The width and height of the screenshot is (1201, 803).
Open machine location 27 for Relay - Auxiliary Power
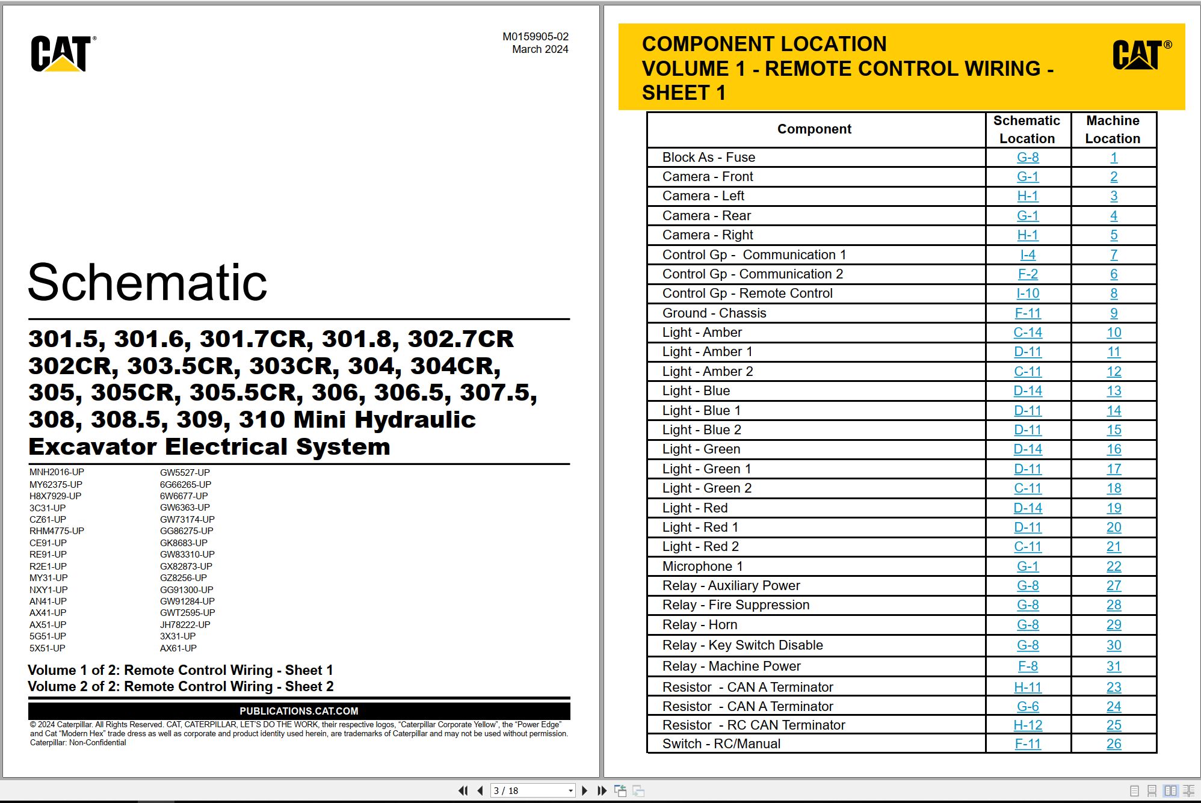click(1114, 585)
